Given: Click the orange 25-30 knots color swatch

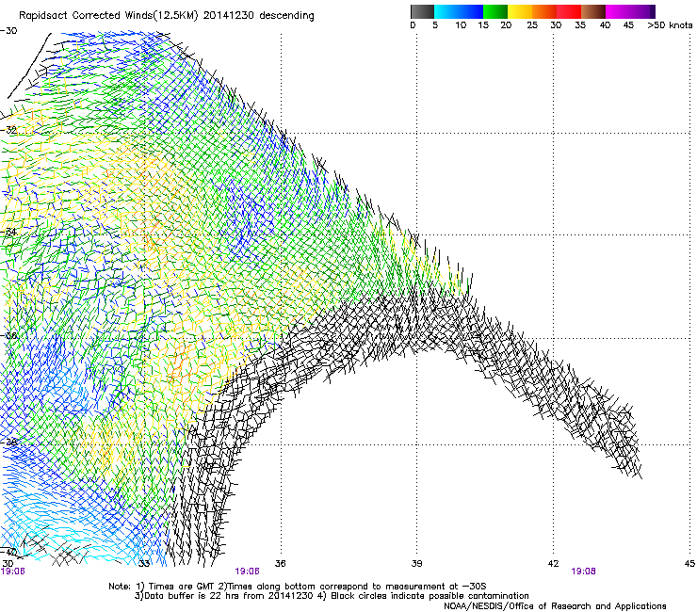Looking at the screenshot, I should (x=544, y=11).
